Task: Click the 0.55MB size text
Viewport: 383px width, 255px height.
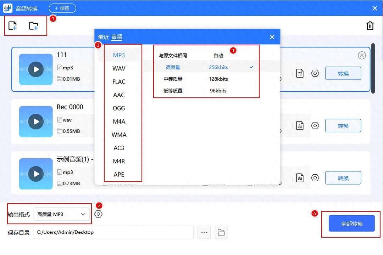Action: coord(71,131)
